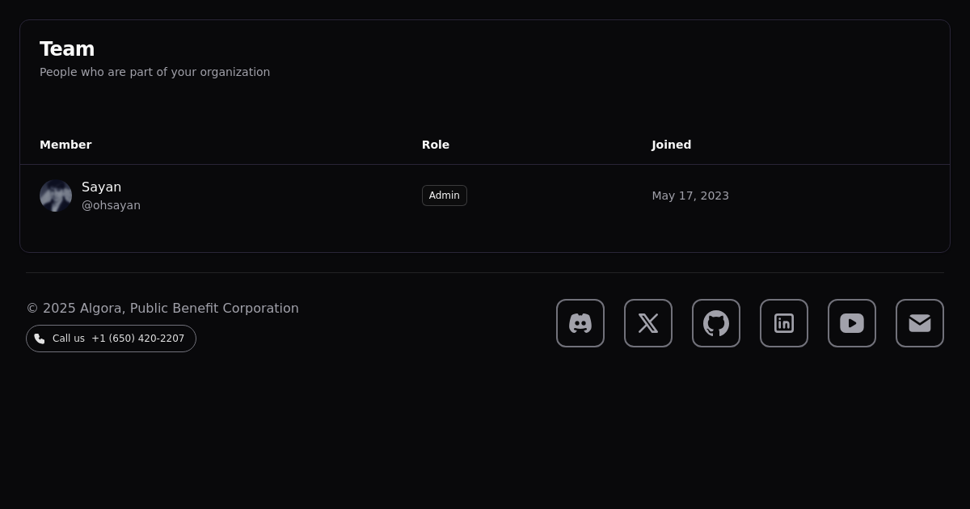This screenshot has width=970, height=509.
Task: Open the YouTube channel icon
Action: 852,323
